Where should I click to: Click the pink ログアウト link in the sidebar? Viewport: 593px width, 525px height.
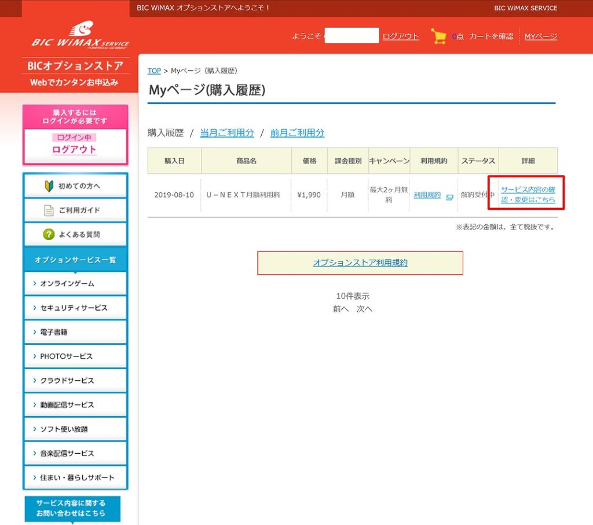click(x=74, y=150)
